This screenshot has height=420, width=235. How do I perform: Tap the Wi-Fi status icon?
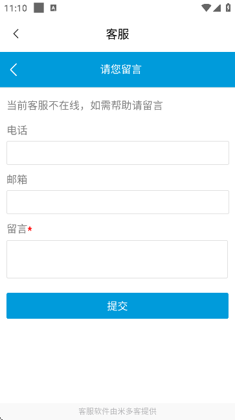tap(206, 8)
